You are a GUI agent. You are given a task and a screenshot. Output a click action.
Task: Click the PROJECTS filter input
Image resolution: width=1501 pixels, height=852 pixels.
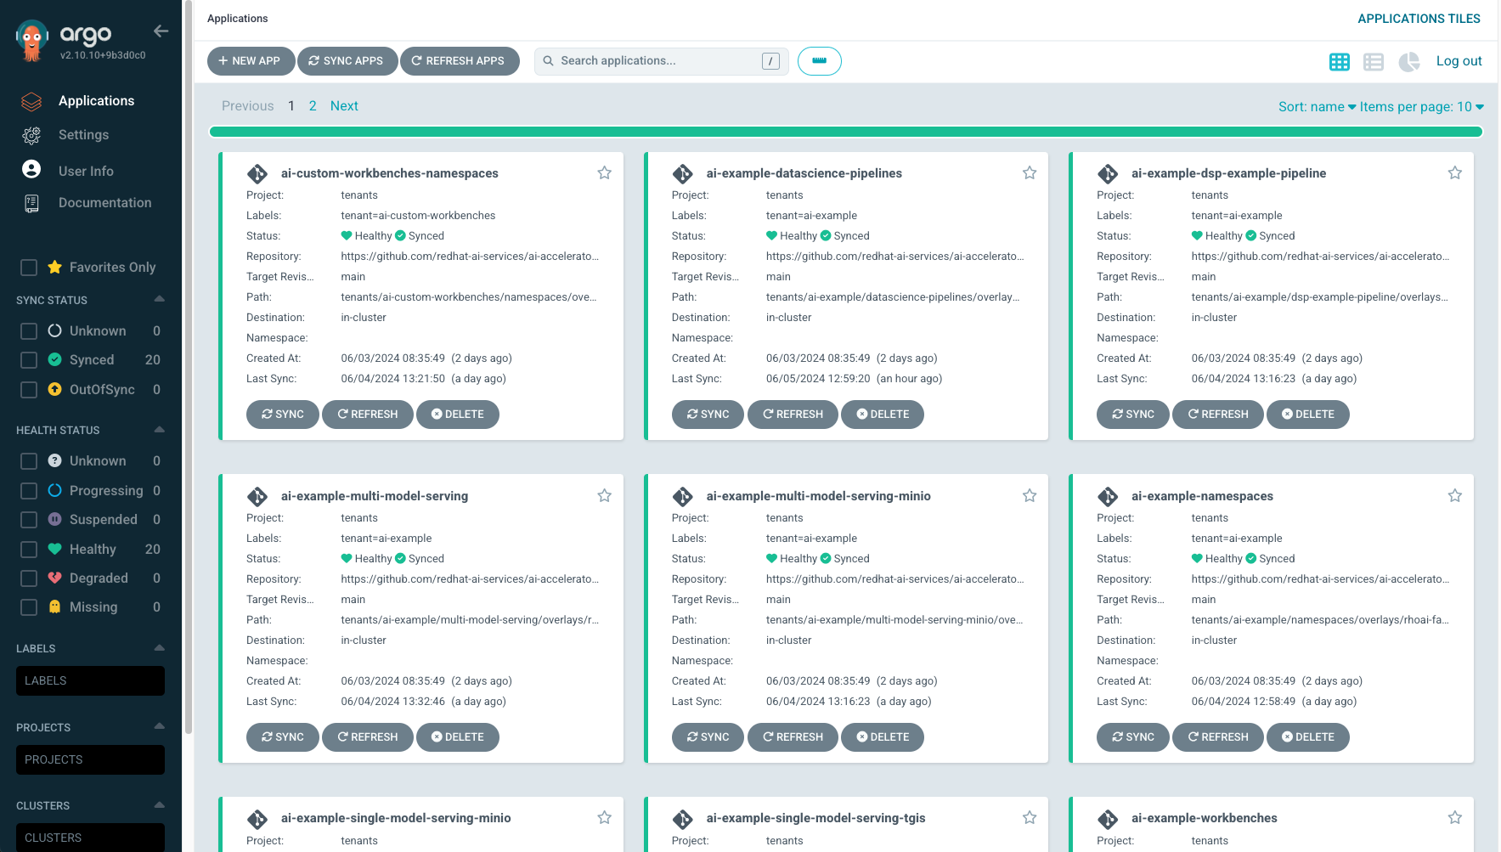tap(90, 760)
